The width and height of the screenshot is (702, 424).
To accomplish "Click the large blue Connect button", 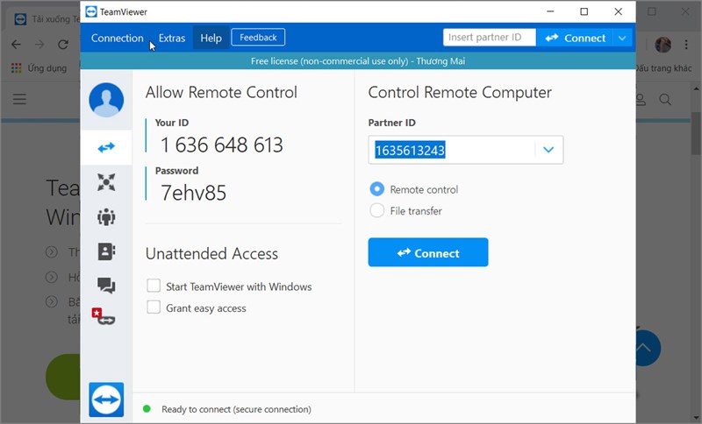I will pos(427,252).
